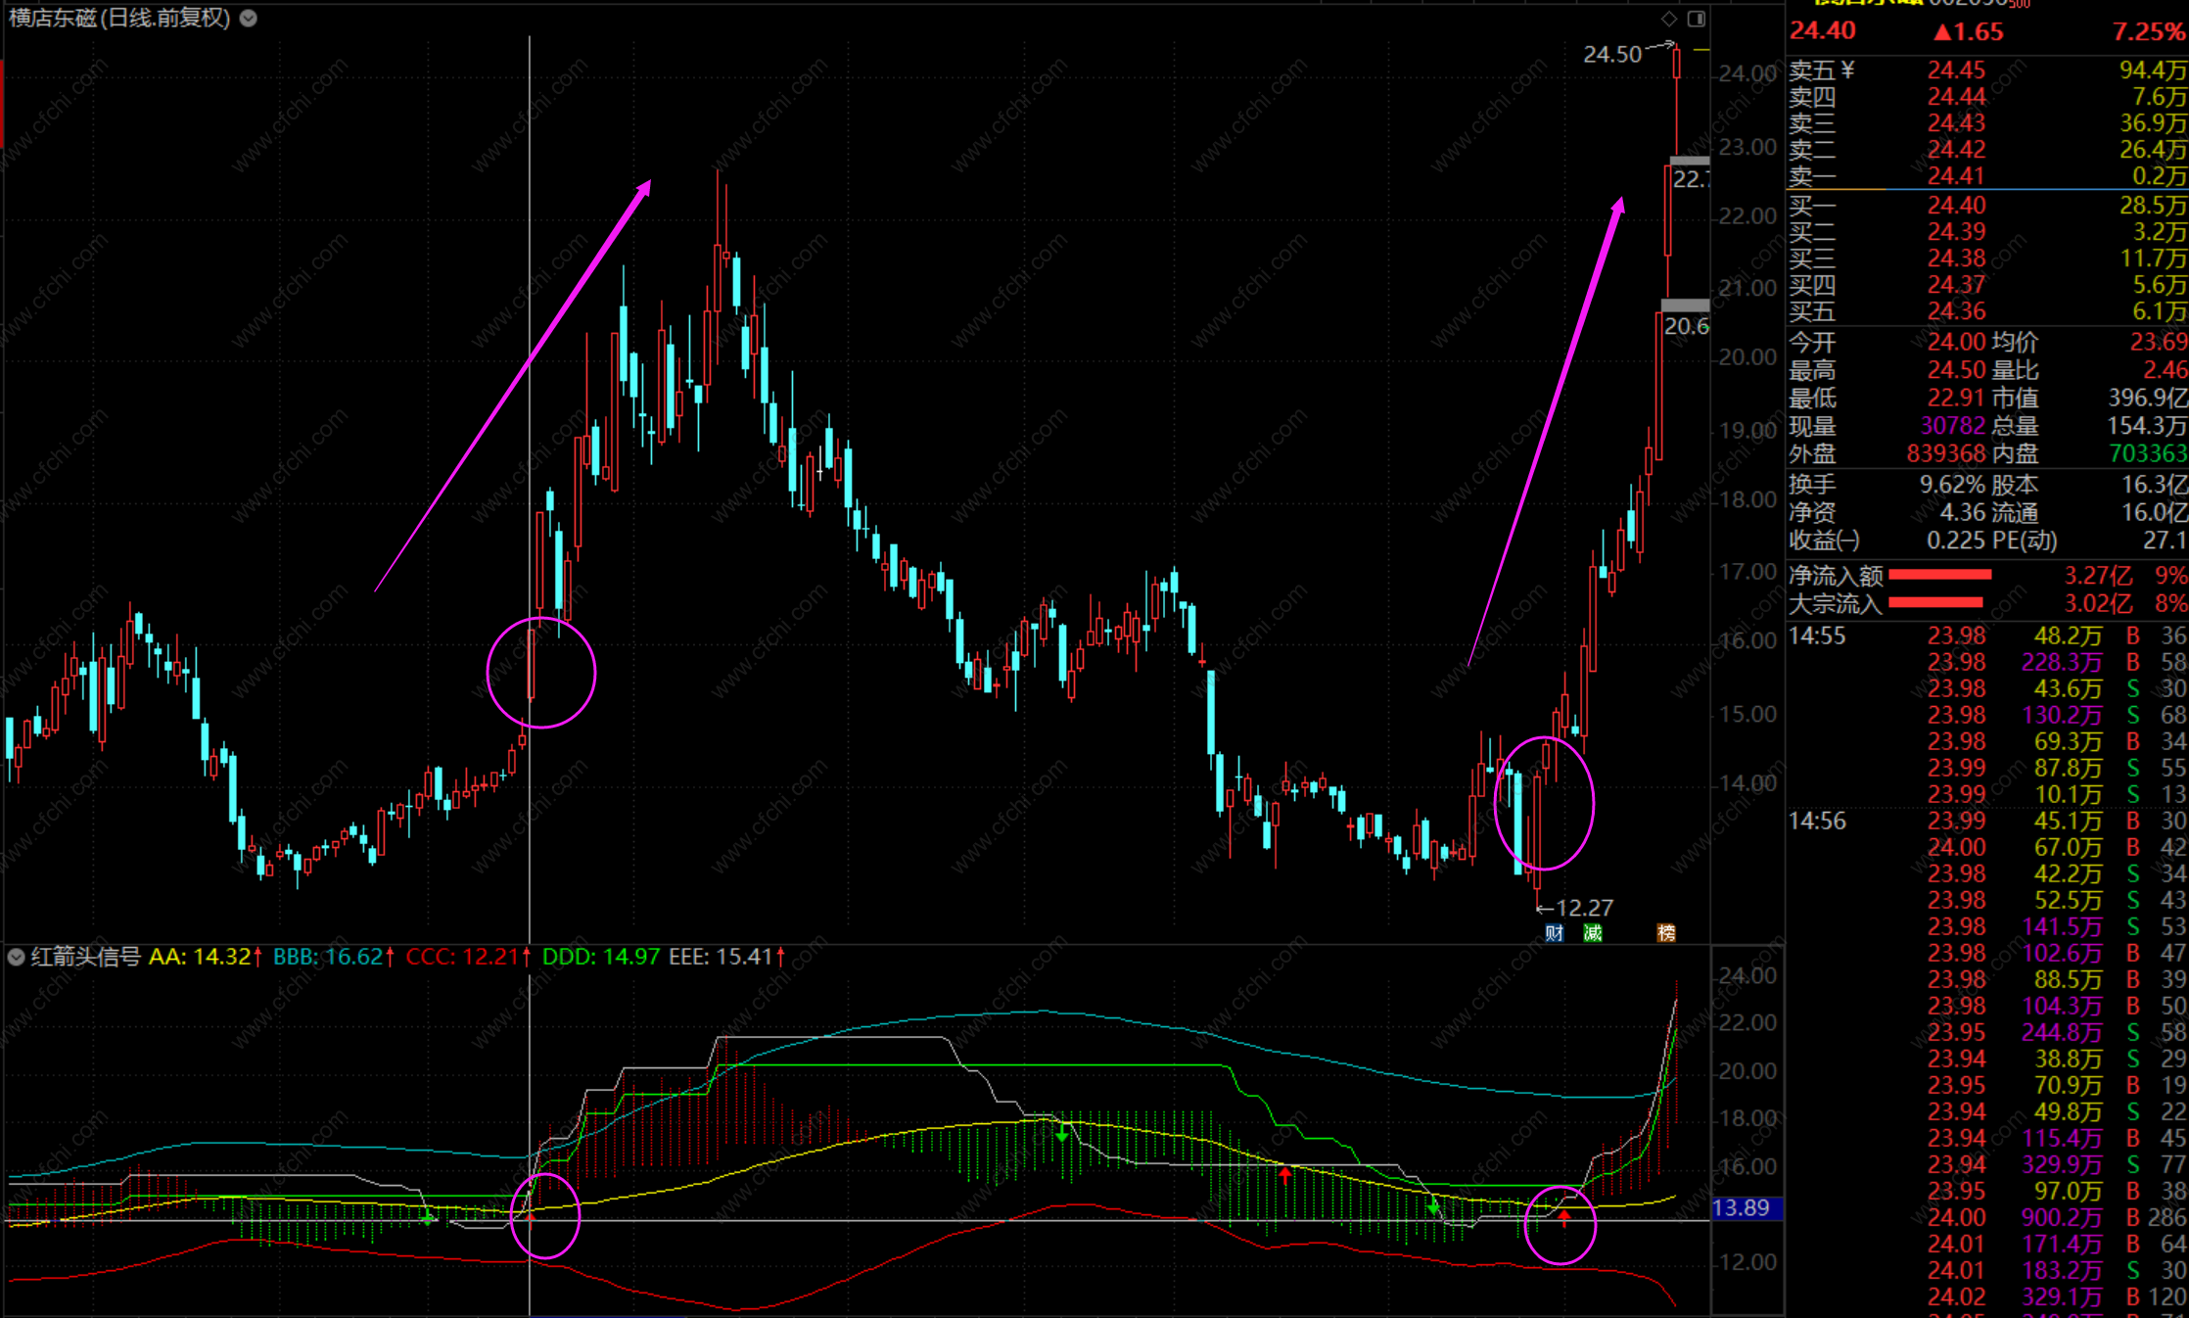This screenshot has height=1318, width=2189.
Task: Click the diamond marker icon above the chart
Action: coord(1669,19)
